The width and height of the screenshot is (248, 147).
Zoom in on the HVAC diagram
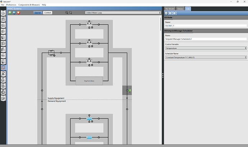tap(67, 13)
